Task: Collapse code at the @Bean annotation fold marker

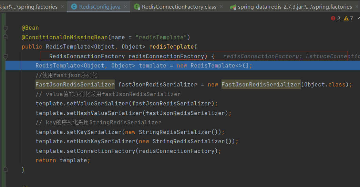Action: pyautogui.click(x=6, y=28)
